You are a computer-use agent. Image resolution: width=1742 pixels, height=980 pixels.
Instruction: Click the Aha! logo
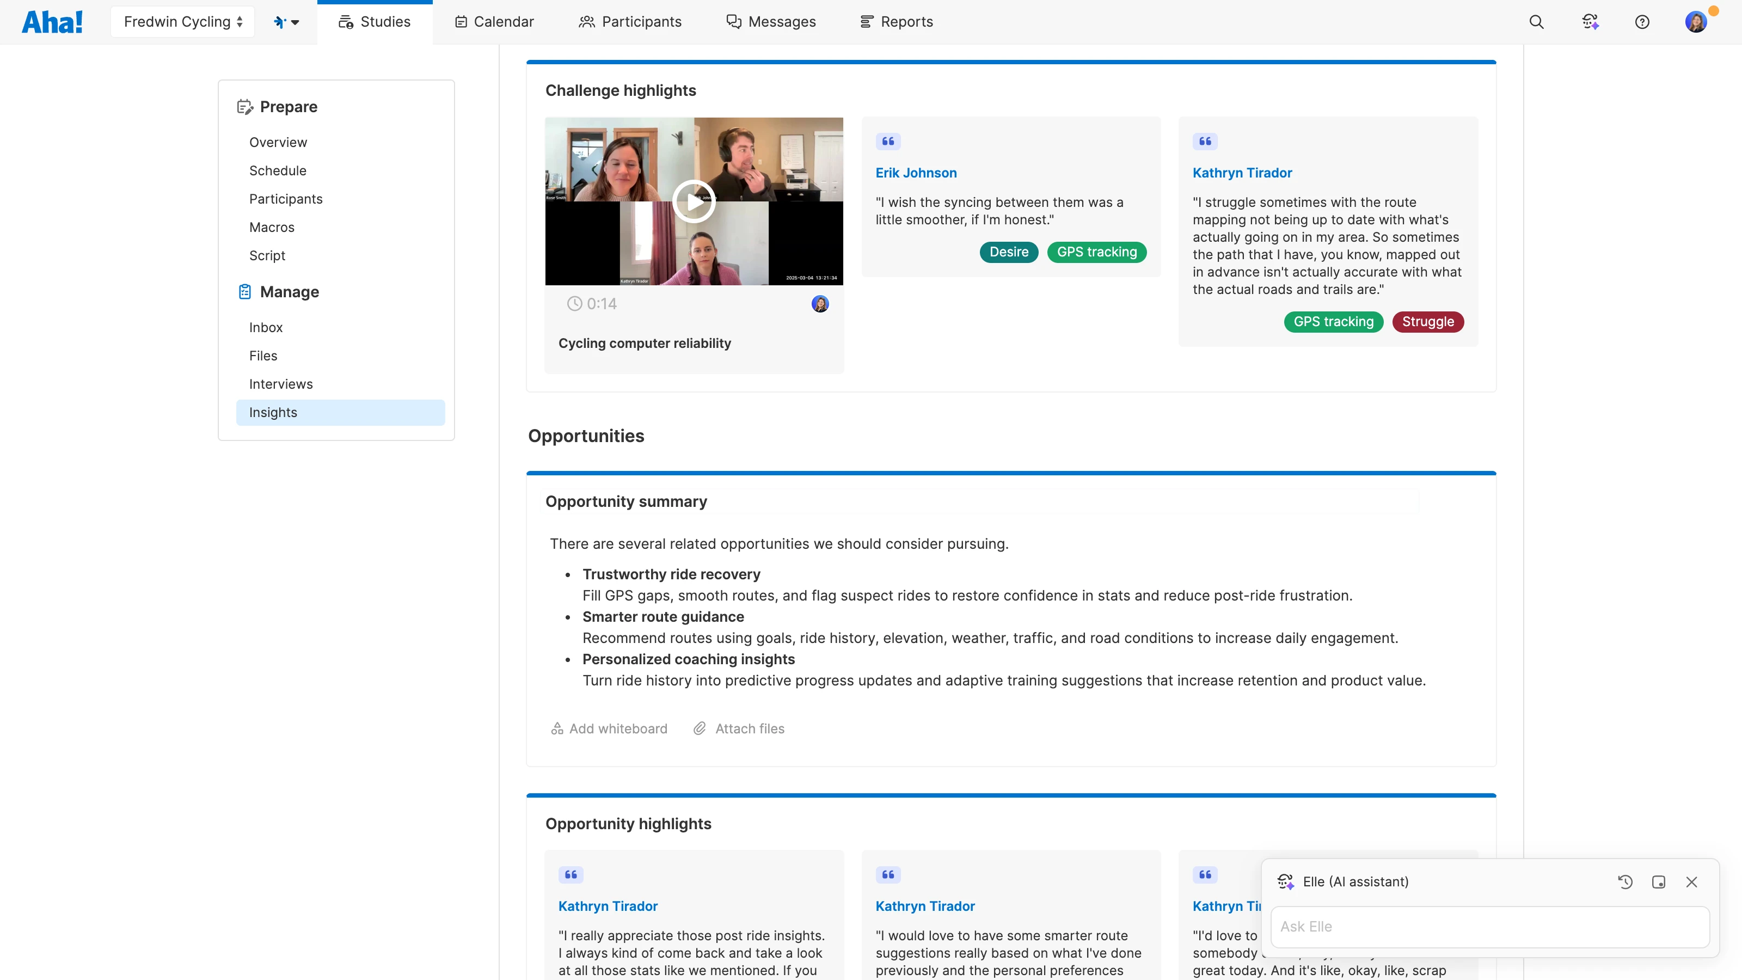point(52,22)
